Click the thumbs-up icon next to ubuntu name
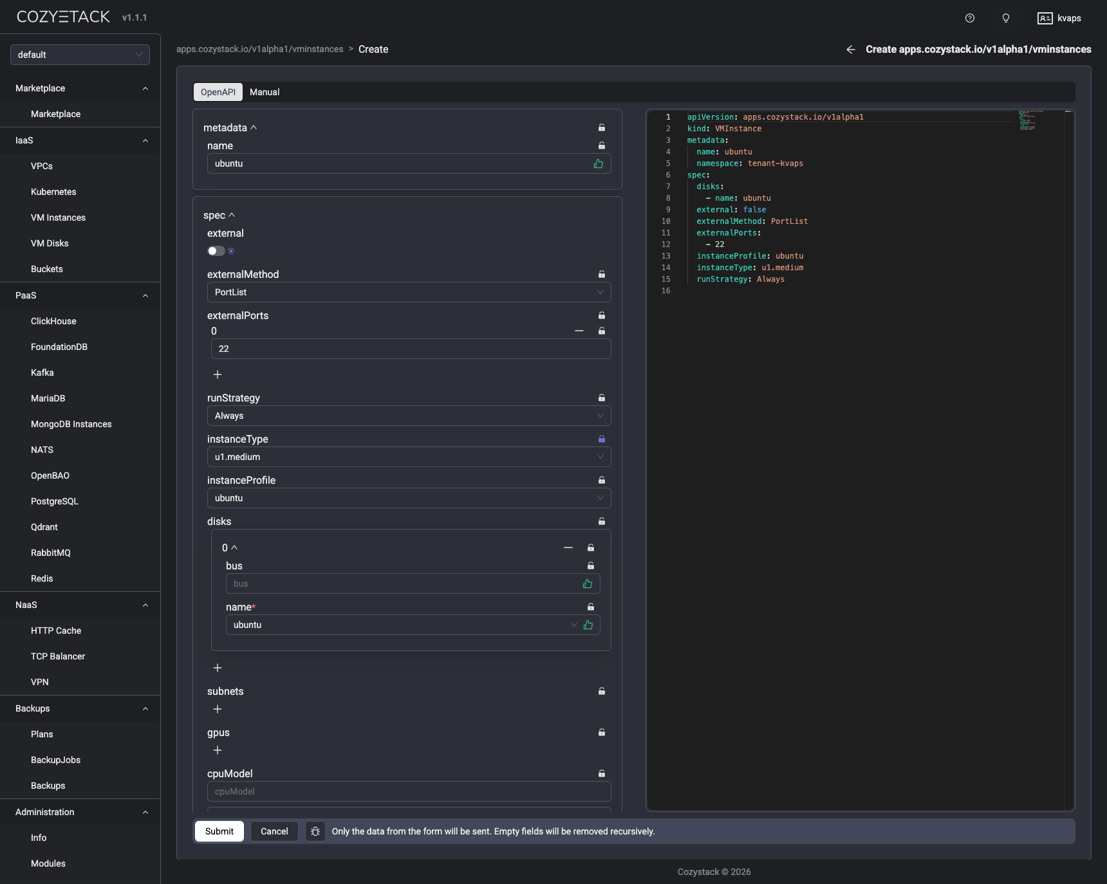The image size is (1107, 884). (x=598, y=163)
